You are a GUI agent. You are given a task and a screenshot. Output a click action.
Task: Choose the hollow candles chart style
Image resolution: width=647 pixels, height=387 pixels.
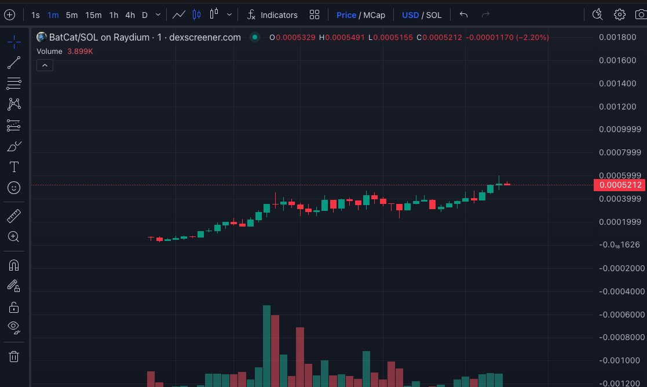(x=214, y=14)
